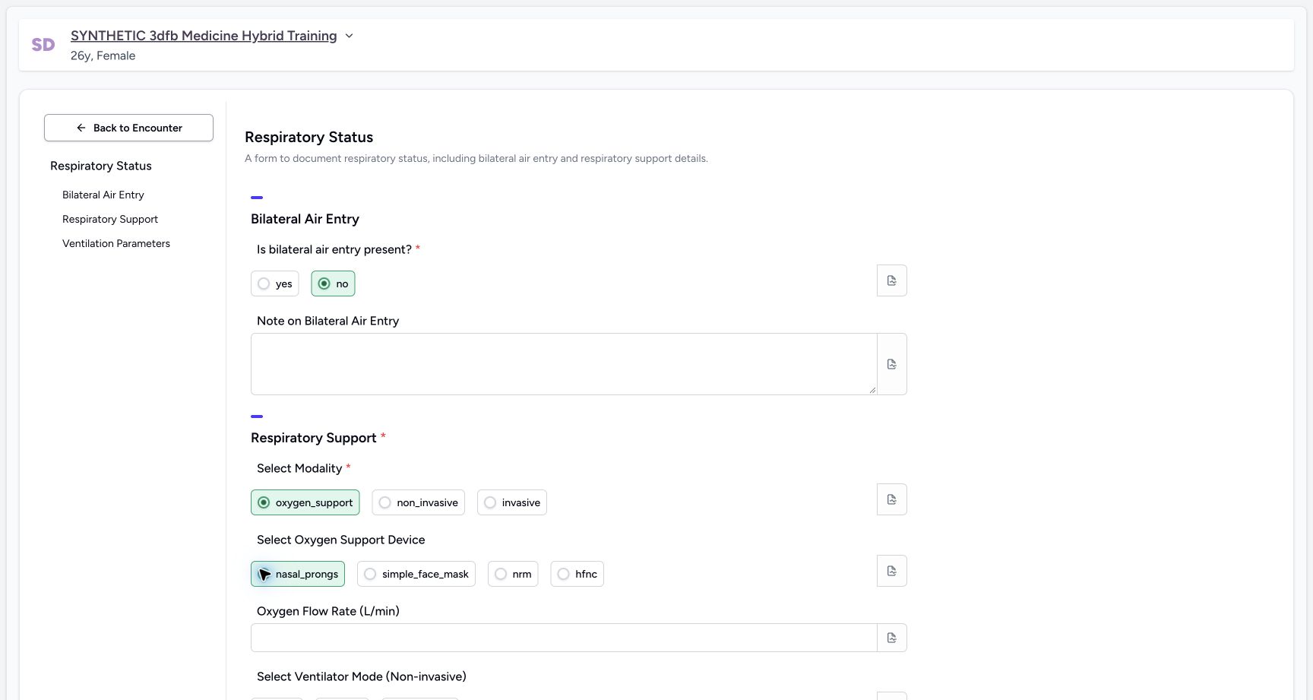Go to Bilateral Air Entry sidebar section
Image resolution: width=1313 pixels, height=700 pixels.
point(103,195)
